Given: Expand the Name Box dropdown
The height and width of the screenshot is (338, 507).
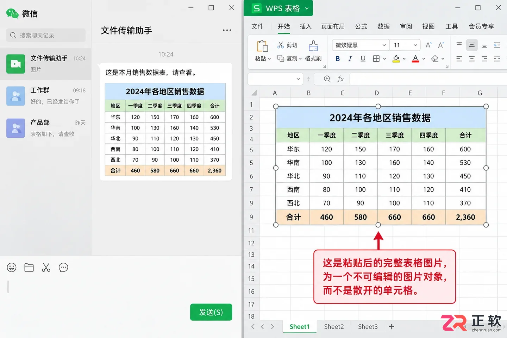Looking at the screenshot, I should click(x=298, y=79).
